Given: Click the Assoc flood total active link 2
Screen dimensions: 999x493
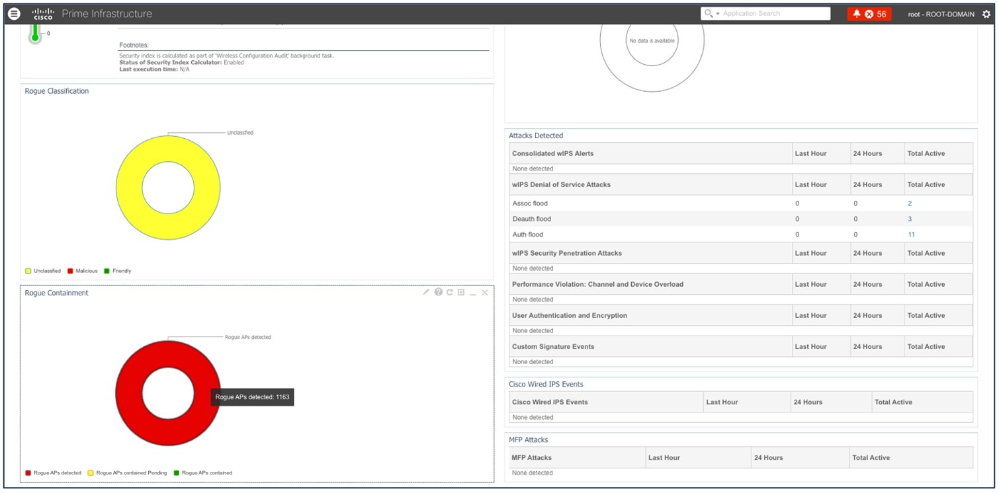Looking at the screenshot, I should pyautogui.click(x=909, y=203).
